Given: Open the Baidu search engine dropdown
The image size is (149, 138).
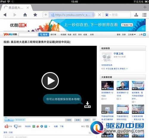Looking at the screenshot, I should 108,15.
